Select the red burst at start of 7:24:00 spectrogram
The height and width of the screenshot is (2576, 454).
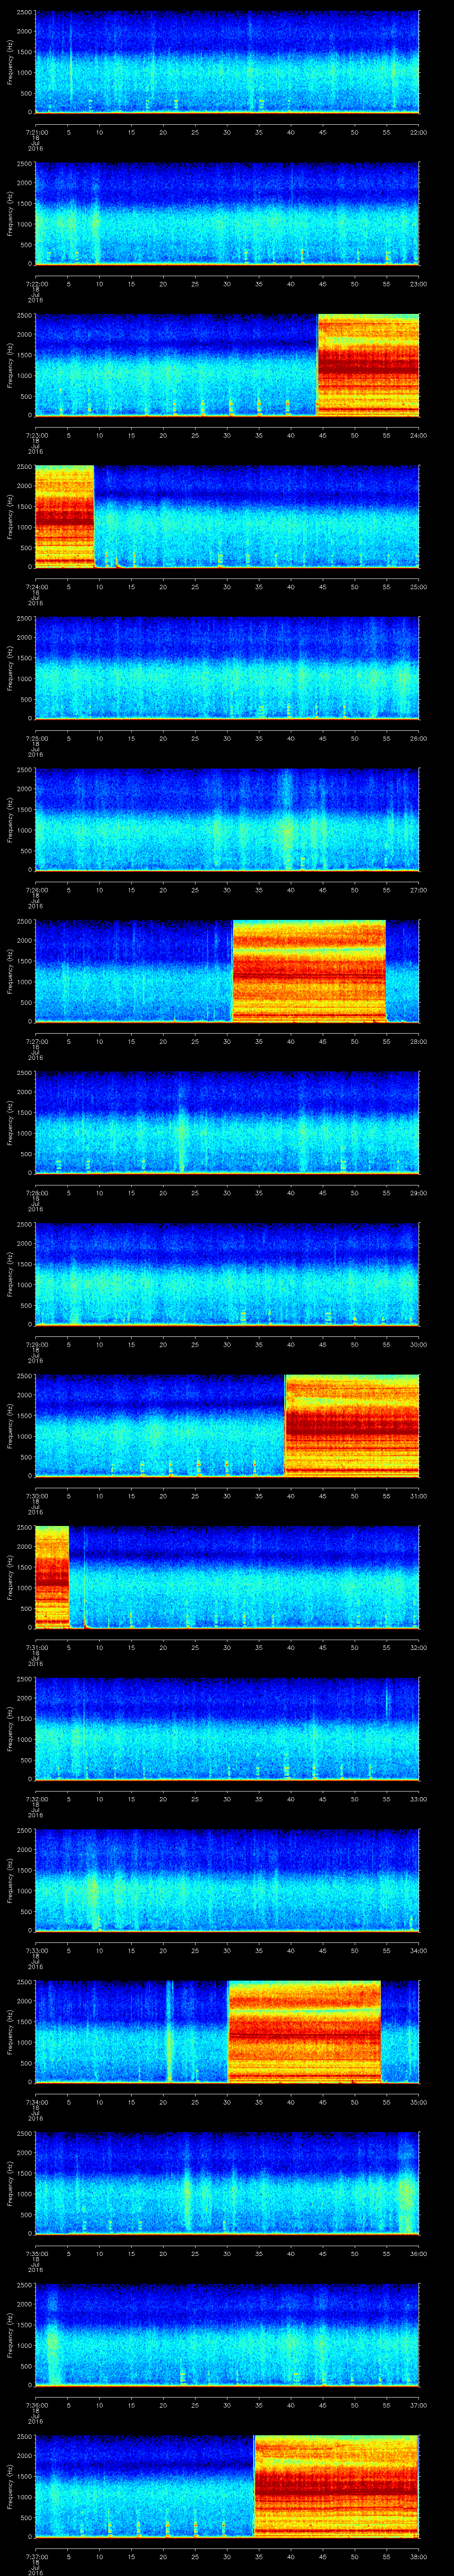click(64, 516)
